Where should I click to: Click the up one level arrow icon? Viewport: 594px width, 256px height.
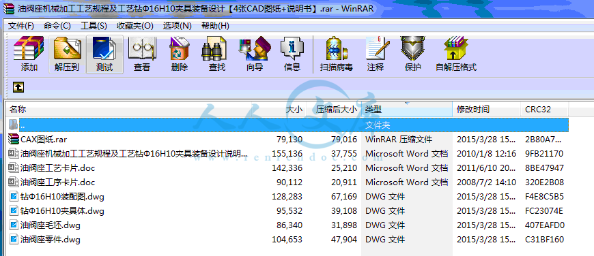click(18, 87)
